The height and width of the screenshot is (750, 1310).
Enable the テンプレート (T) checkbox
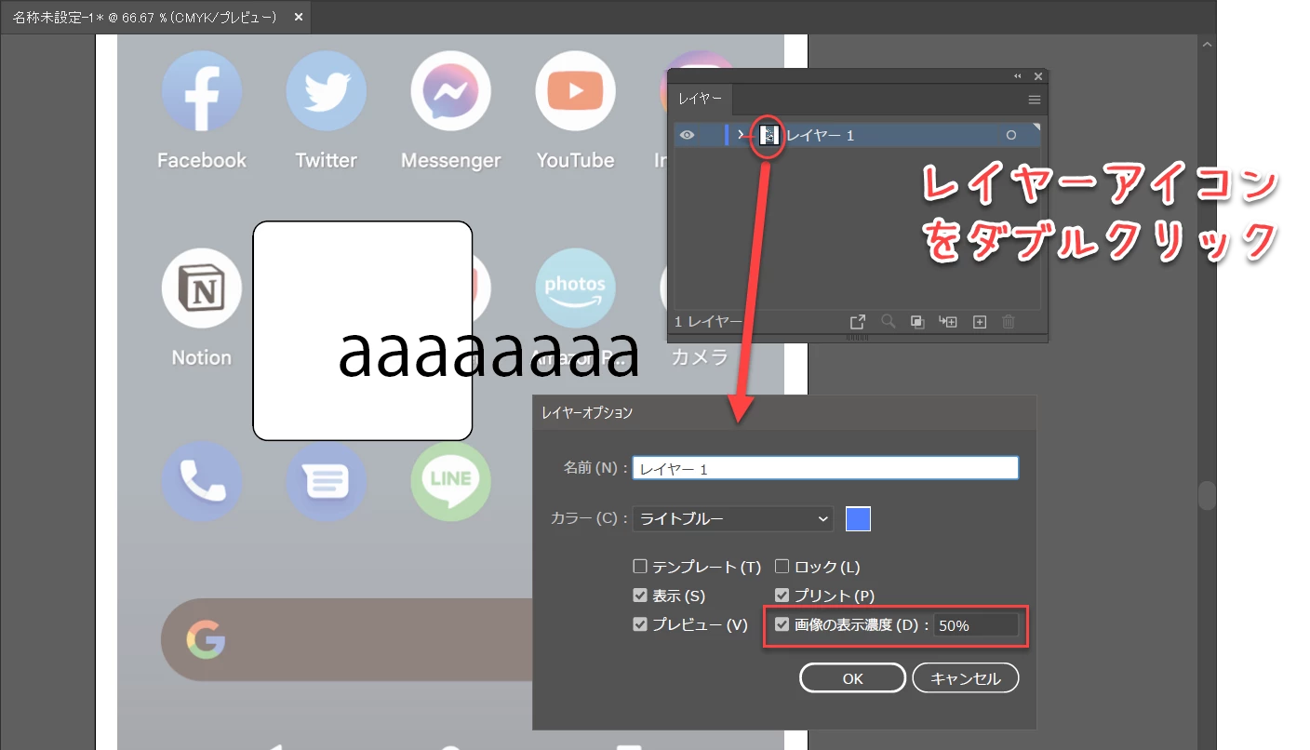point(639,567)
